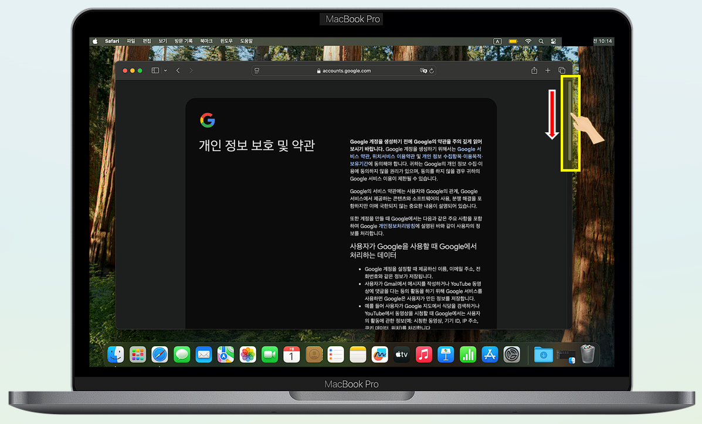Screen dimensions: 702x424
Task: Open Keynote from the Dock
Action: (x=446, y=355)
